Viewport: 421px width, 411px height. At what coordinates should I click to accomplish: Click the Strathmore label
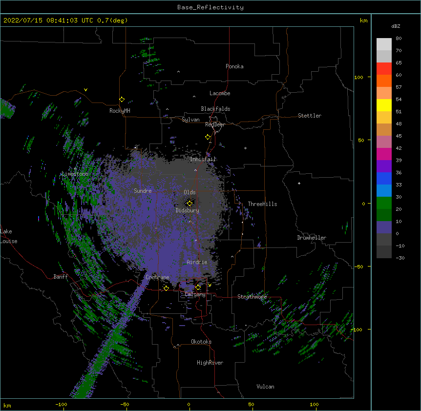click(252, 297)
